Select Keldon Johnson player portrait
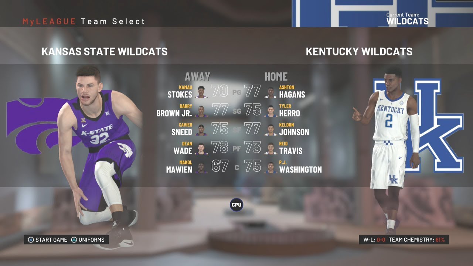This screenshot has height=266, width=473. [x=270, y=130]
